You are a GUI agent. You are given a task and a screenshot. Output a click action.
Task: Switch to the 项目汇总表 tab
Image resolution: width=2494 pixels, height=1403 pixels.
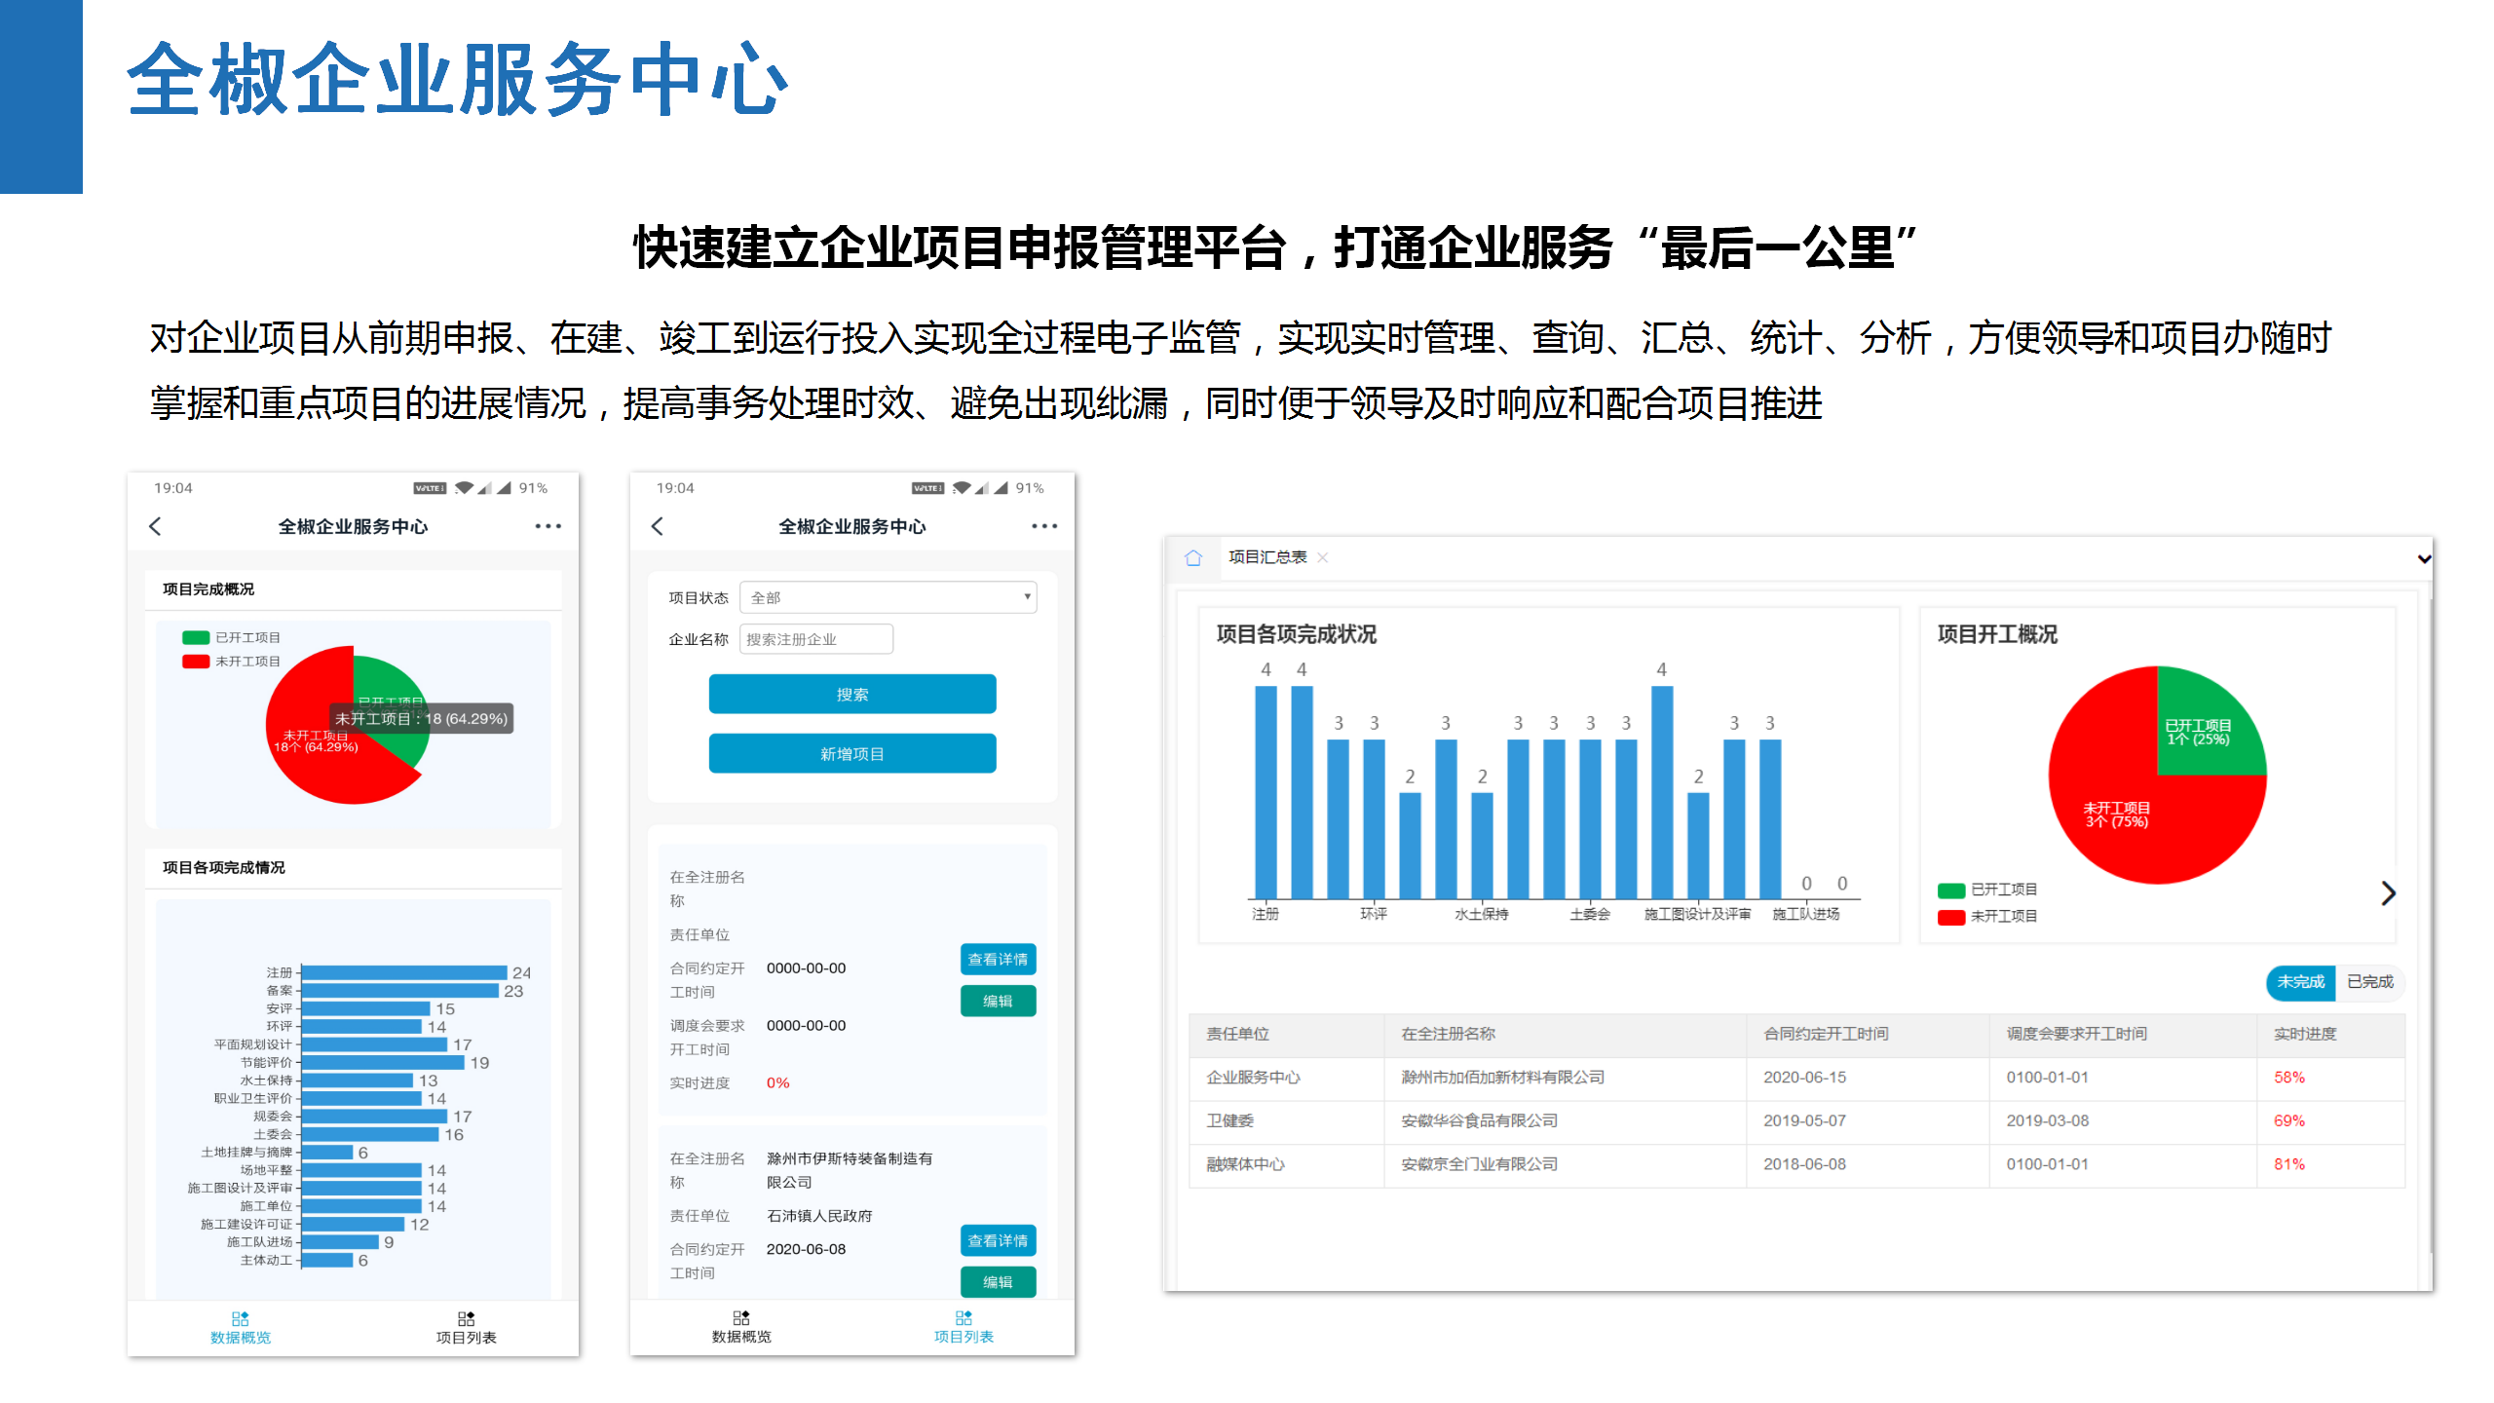[1266, 557]
